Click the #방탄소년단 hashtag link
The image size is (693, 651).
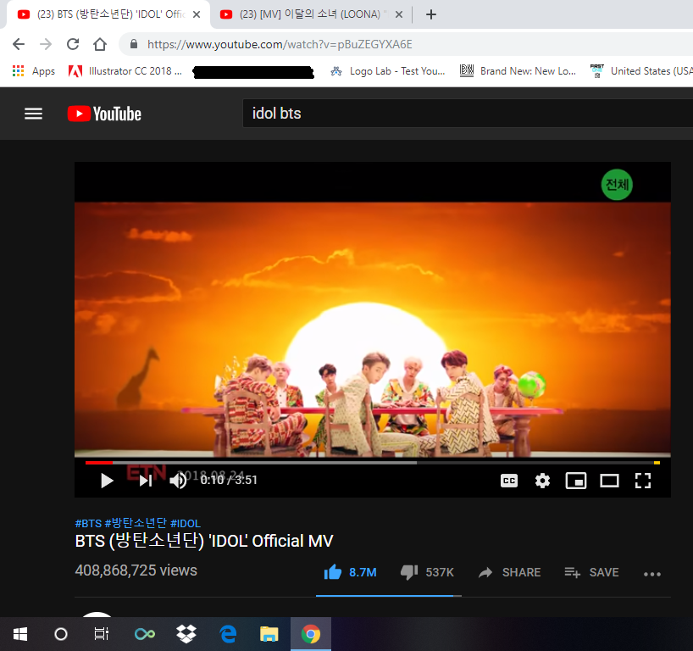[136, 523]
